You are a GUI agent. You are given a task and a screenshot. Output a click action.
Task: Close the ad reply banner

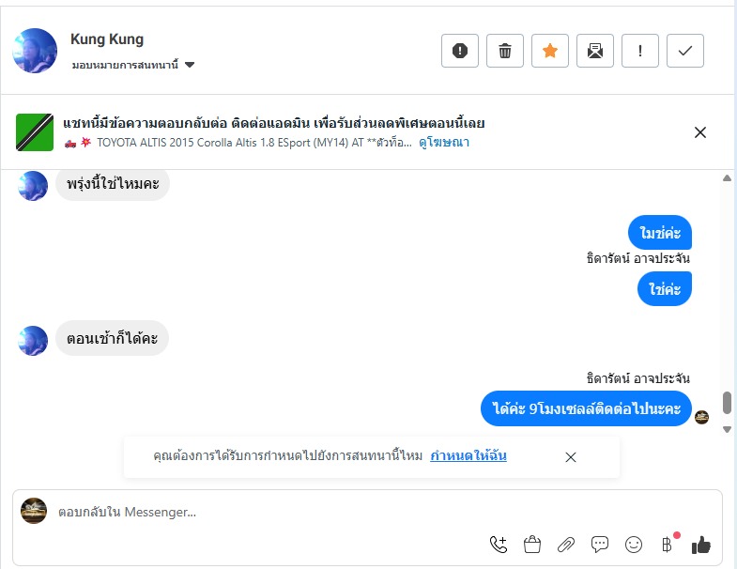click(699, 132)
